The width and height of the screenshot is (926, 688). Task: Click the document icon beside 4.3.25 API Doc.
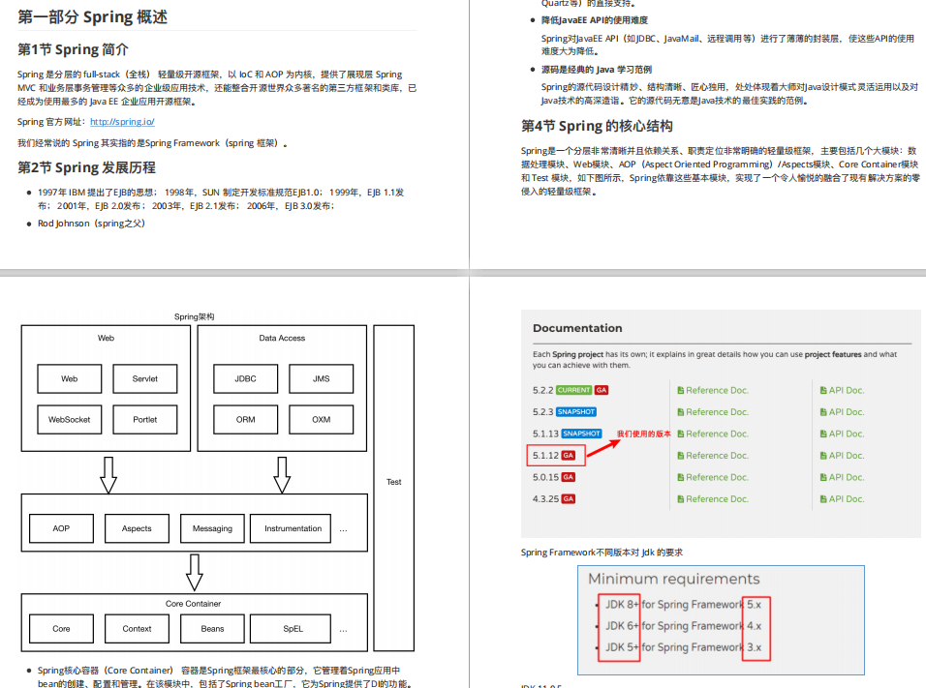823,498
